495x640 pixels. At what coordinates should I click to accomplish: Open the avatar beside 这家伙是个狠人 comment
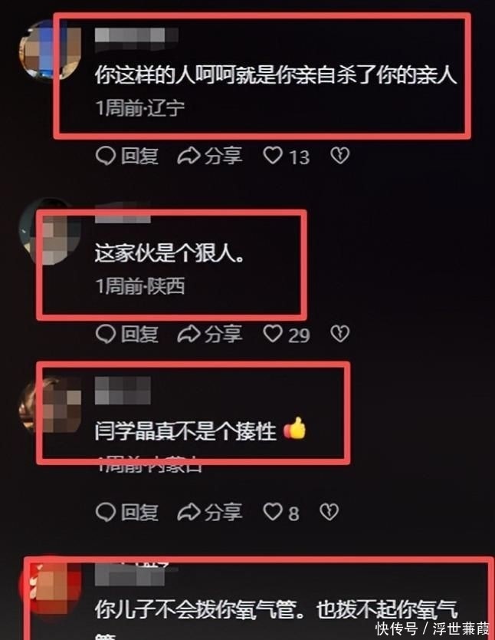(50, 232)
